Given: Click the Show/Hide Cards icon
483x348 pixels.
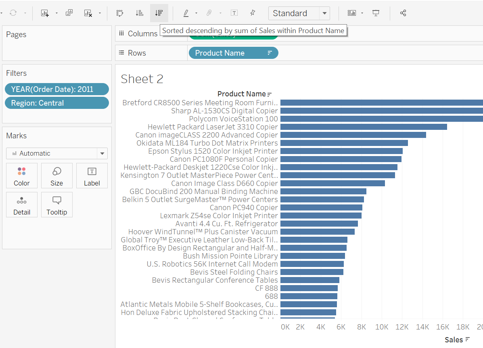Looking at the screenshot, I should tap(352, 13).
